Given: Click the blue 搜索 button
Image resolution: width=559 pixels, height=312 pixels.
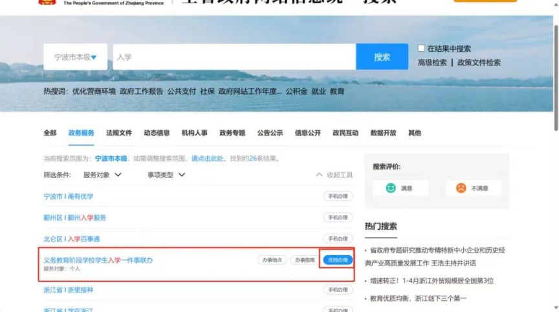Looking at the screenshot, I should (382, 57).
